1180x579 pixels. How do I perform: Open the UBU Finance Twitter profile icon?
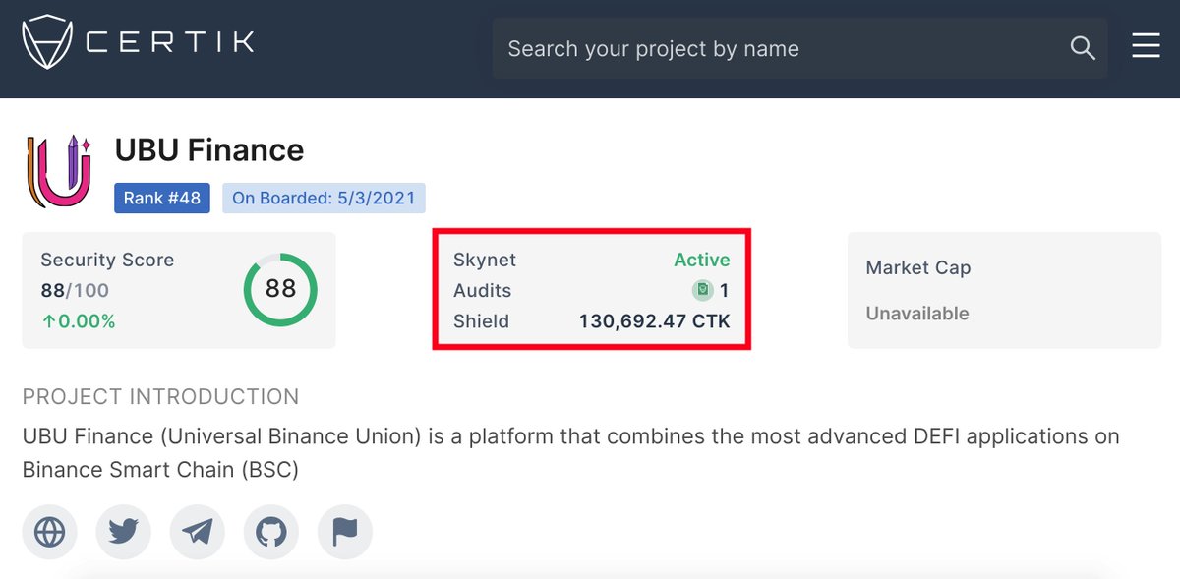coord(123,532)
